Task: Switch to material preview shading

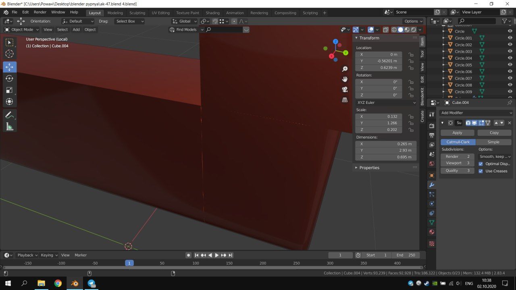Action: [x=407, y=29]
